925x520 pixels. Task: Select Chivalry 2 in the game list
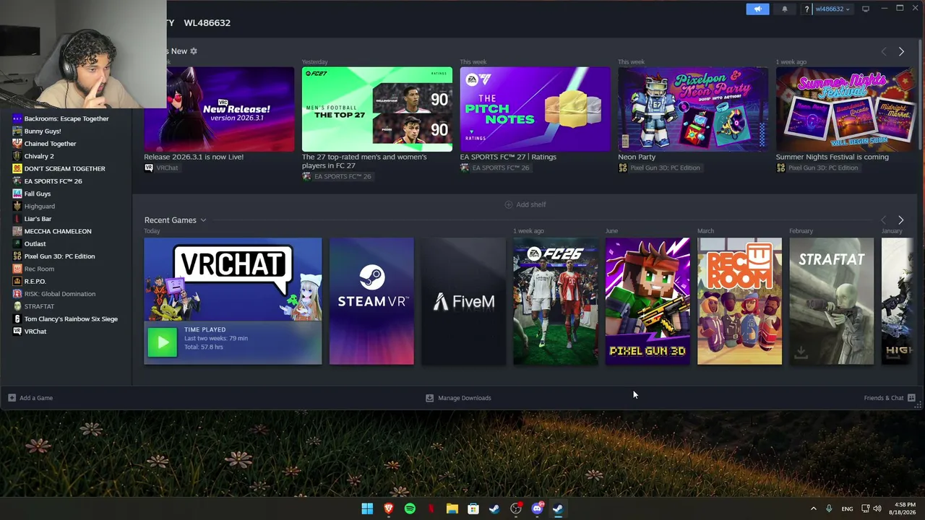[x=39, y=156]
